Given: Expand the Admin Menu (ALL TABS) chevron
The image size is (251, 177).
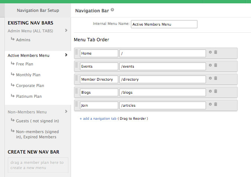Looking at the screenshot, I should click(x=66, y=30).
